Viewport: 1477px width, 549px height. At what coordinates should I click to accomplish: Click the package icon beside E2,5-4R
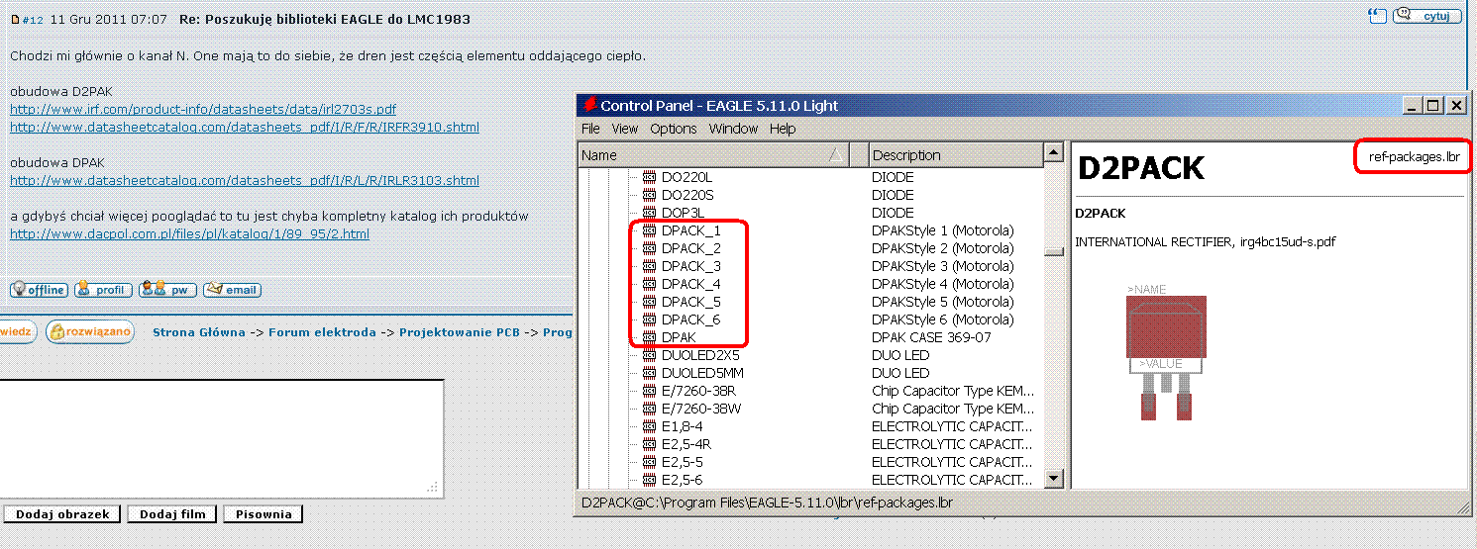click(x=650, y=444)
